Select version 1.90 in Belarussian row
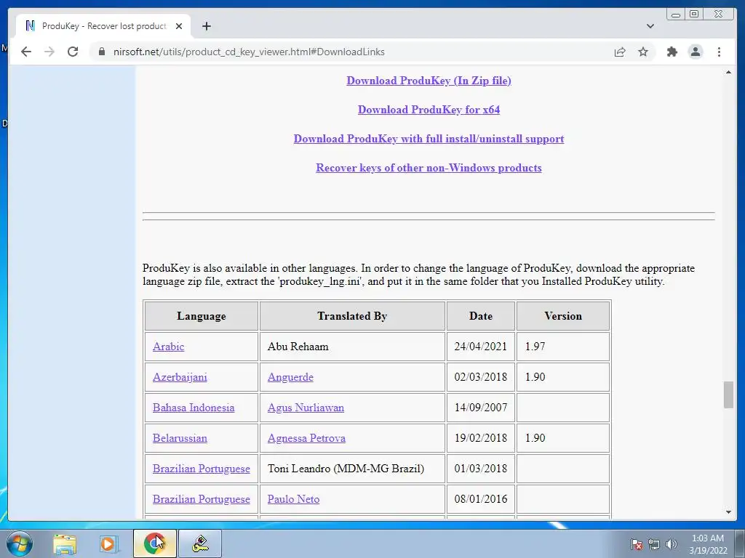Viewport: 745px width, 558px height. click(535, 438)
